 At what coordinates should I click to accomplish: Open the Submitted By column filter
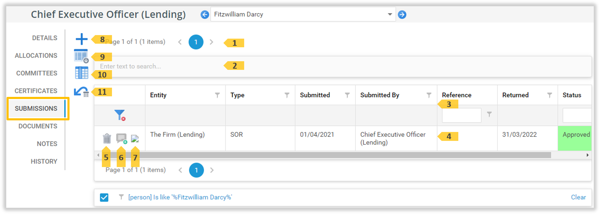(429, 95)
